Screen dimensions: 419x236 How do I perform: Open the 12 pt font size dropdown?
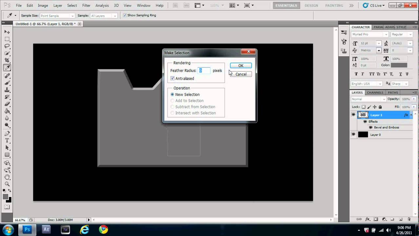[370, 43]
